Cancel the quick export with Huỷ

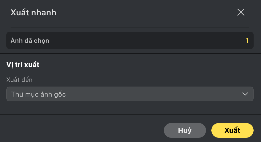point(185,130)
